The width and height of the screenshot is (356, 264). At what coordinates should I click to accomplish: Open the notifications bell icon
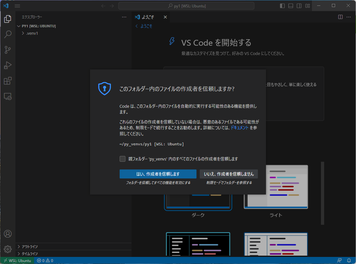click(349, 260)
